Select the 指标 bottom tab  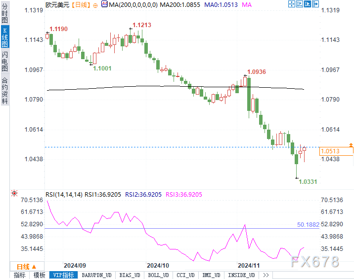pos(20,275)
